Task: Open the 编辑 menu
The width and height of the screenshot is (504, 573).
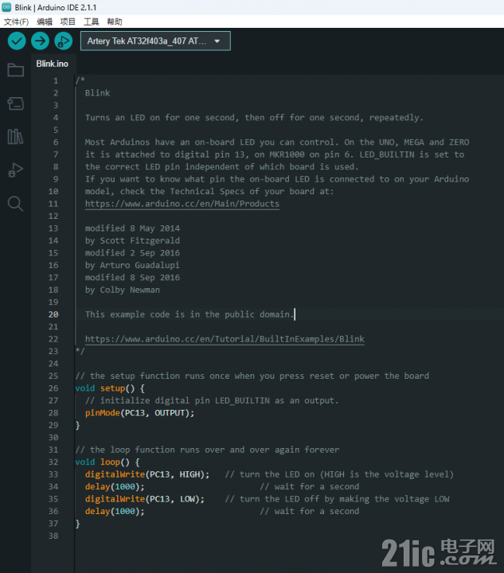Action: [x=45, y=22]
